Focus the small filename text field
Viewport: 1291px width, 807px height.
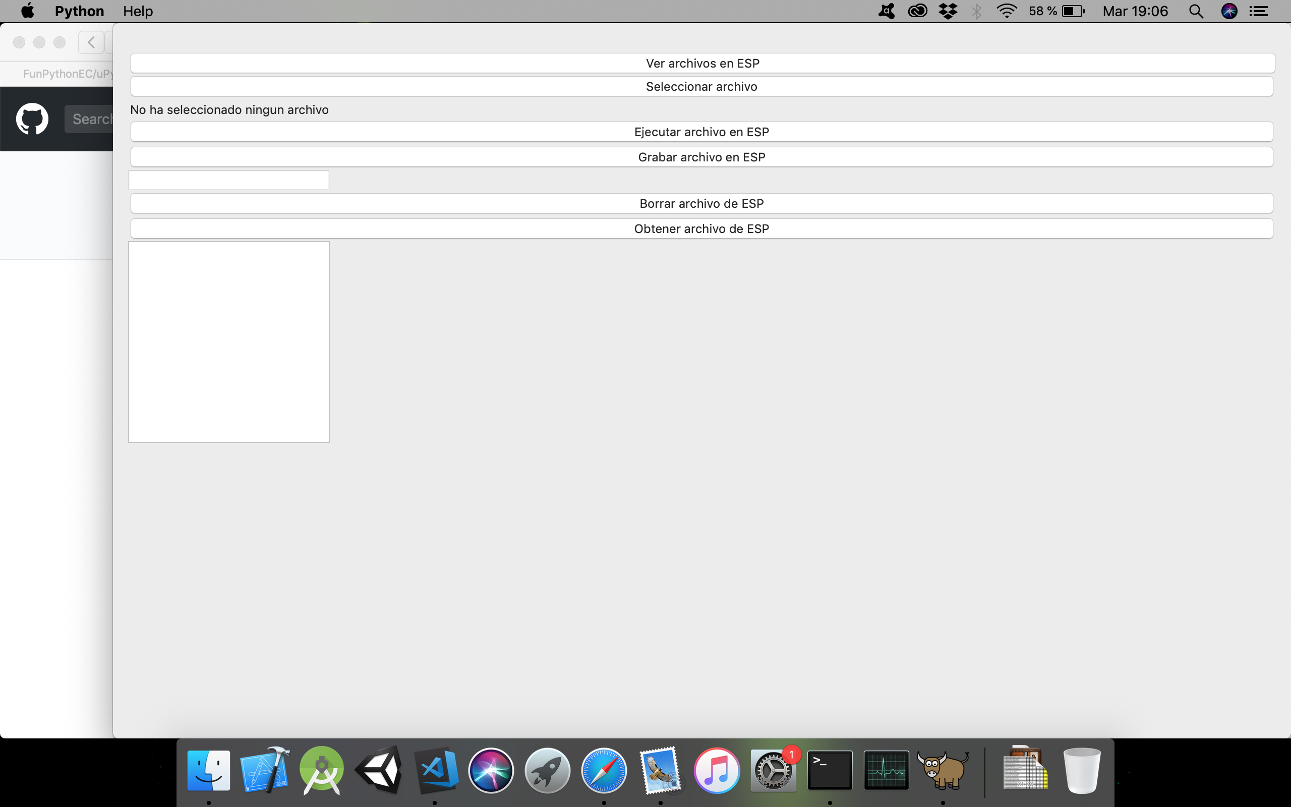[229, 180]
